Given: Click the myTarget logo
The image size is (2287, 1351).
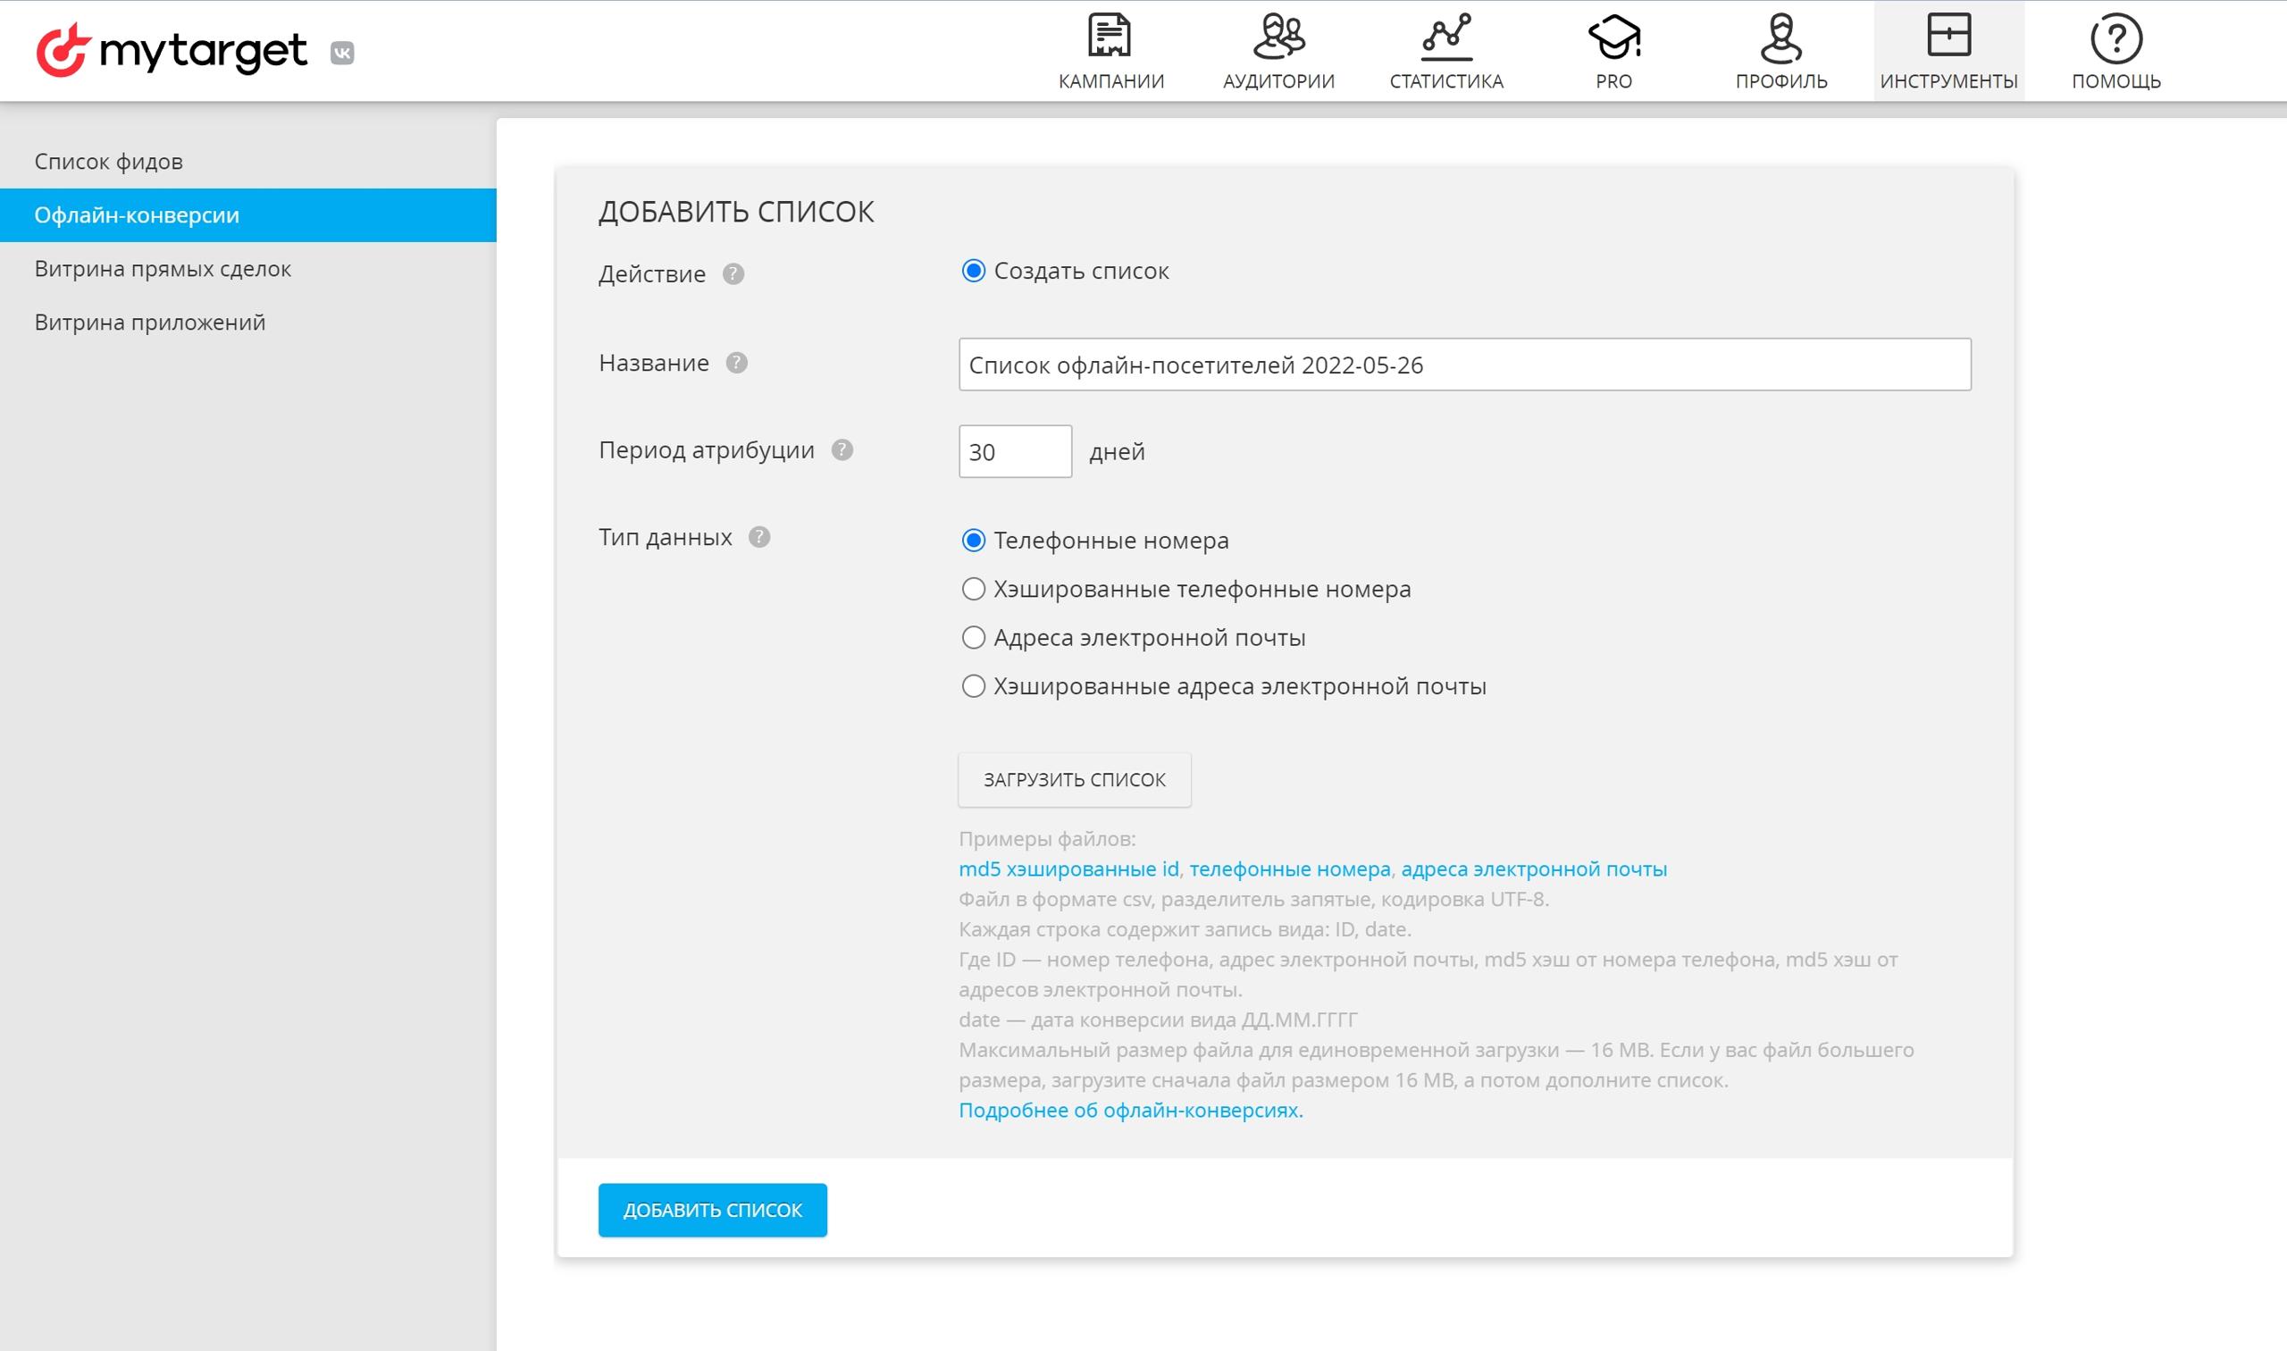Looking at the screenshot, I should click(x=172, y=50).
